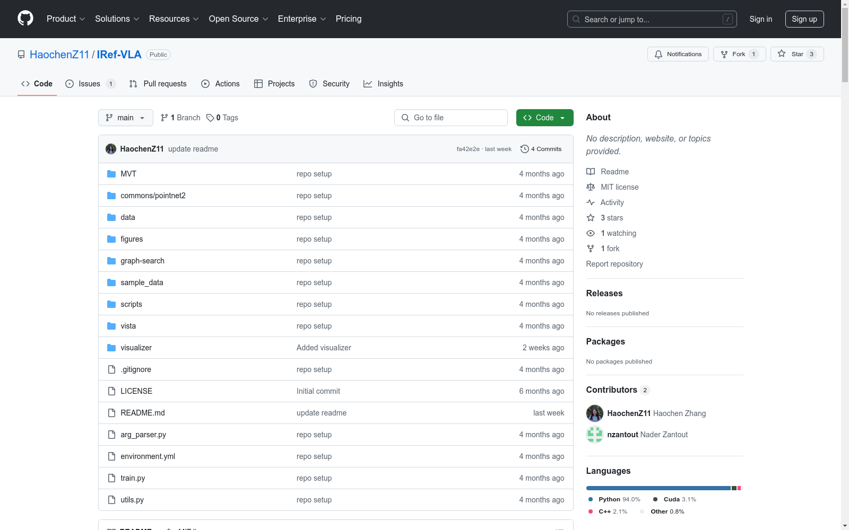Click the train.py file icon
This screenshot has height=530, width=849.
click(111, 478)
